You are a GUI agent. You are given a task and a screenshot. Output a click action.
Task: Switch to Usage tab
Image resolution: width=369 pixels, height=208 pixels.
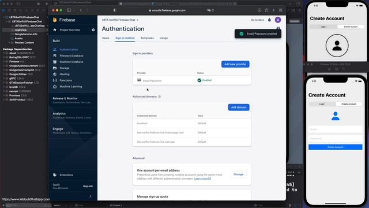tap(164, 38)
